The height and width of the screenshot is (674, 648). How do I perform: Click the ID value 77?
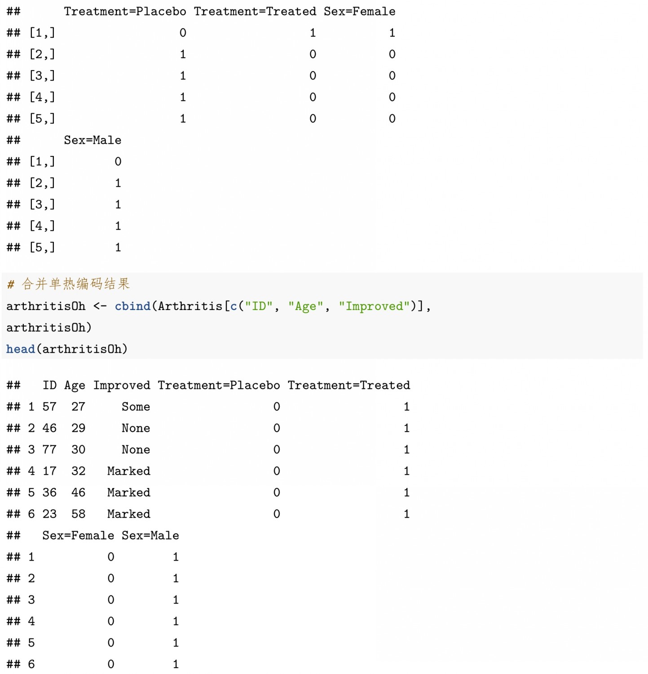click(x=49, y=450)
